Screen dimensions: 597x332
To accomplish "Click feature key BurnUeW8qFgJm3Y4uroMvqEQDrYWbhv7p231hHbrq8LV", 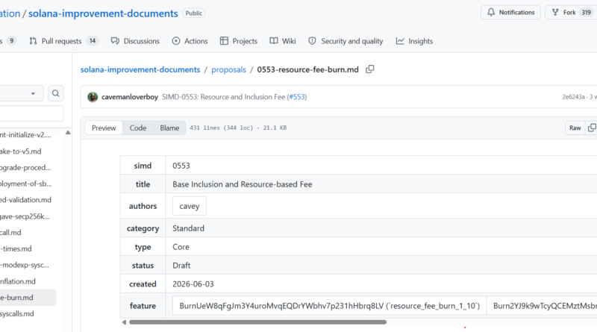I will pyautogui.click(x=281, y=306).
